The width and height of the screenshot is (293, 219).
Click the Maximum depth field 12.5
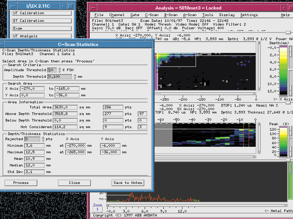34,152
